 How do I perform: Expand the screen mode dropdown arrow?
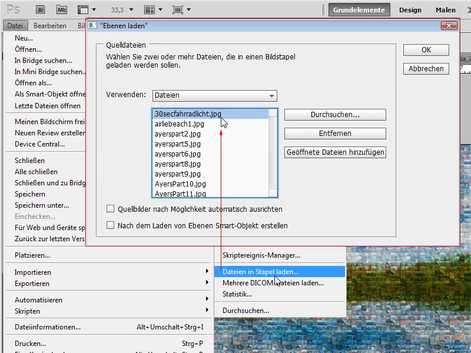(x=188, y=9)
